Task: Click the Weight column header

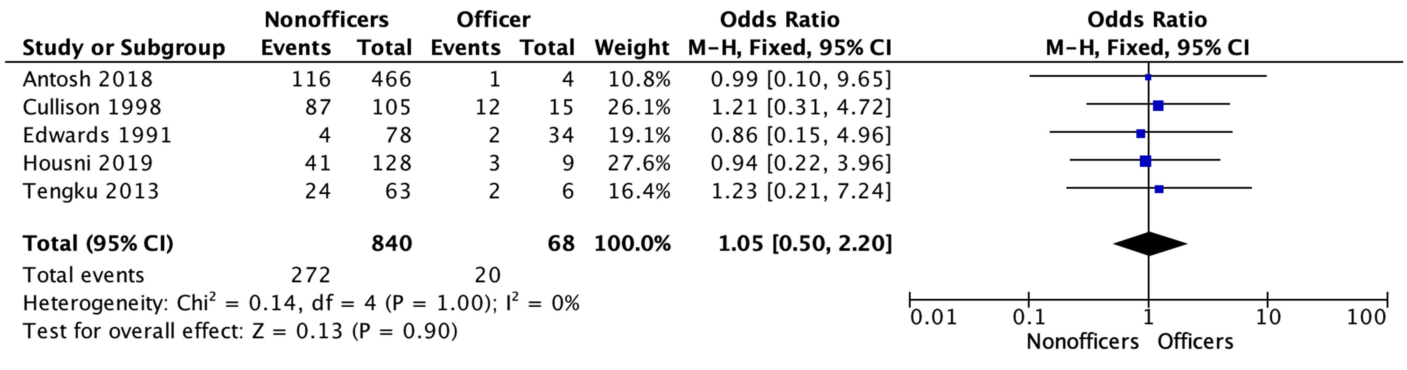Action: coord(632,48)
